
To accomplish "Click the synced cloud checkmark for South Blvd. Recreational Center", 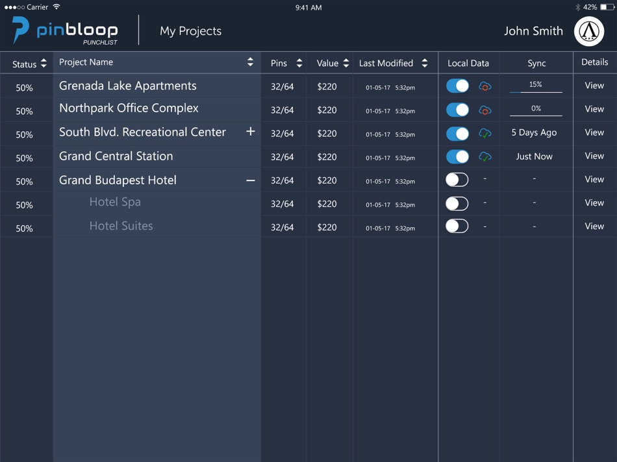I will [485, 133].
